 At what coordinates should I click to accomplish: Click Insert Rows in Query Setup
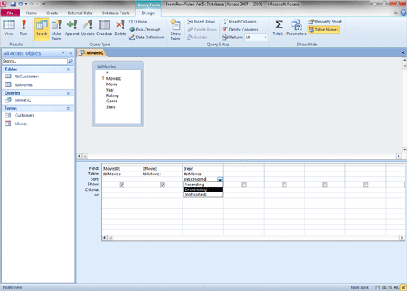[x=201, y=22]
